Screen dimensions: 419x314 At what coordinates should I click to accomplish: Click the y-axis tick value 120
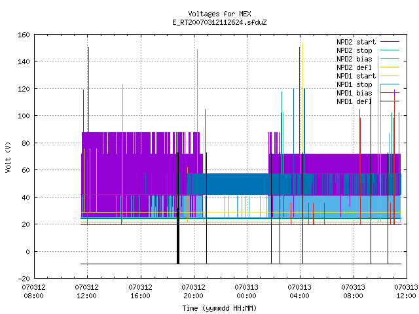click(24, 89)
